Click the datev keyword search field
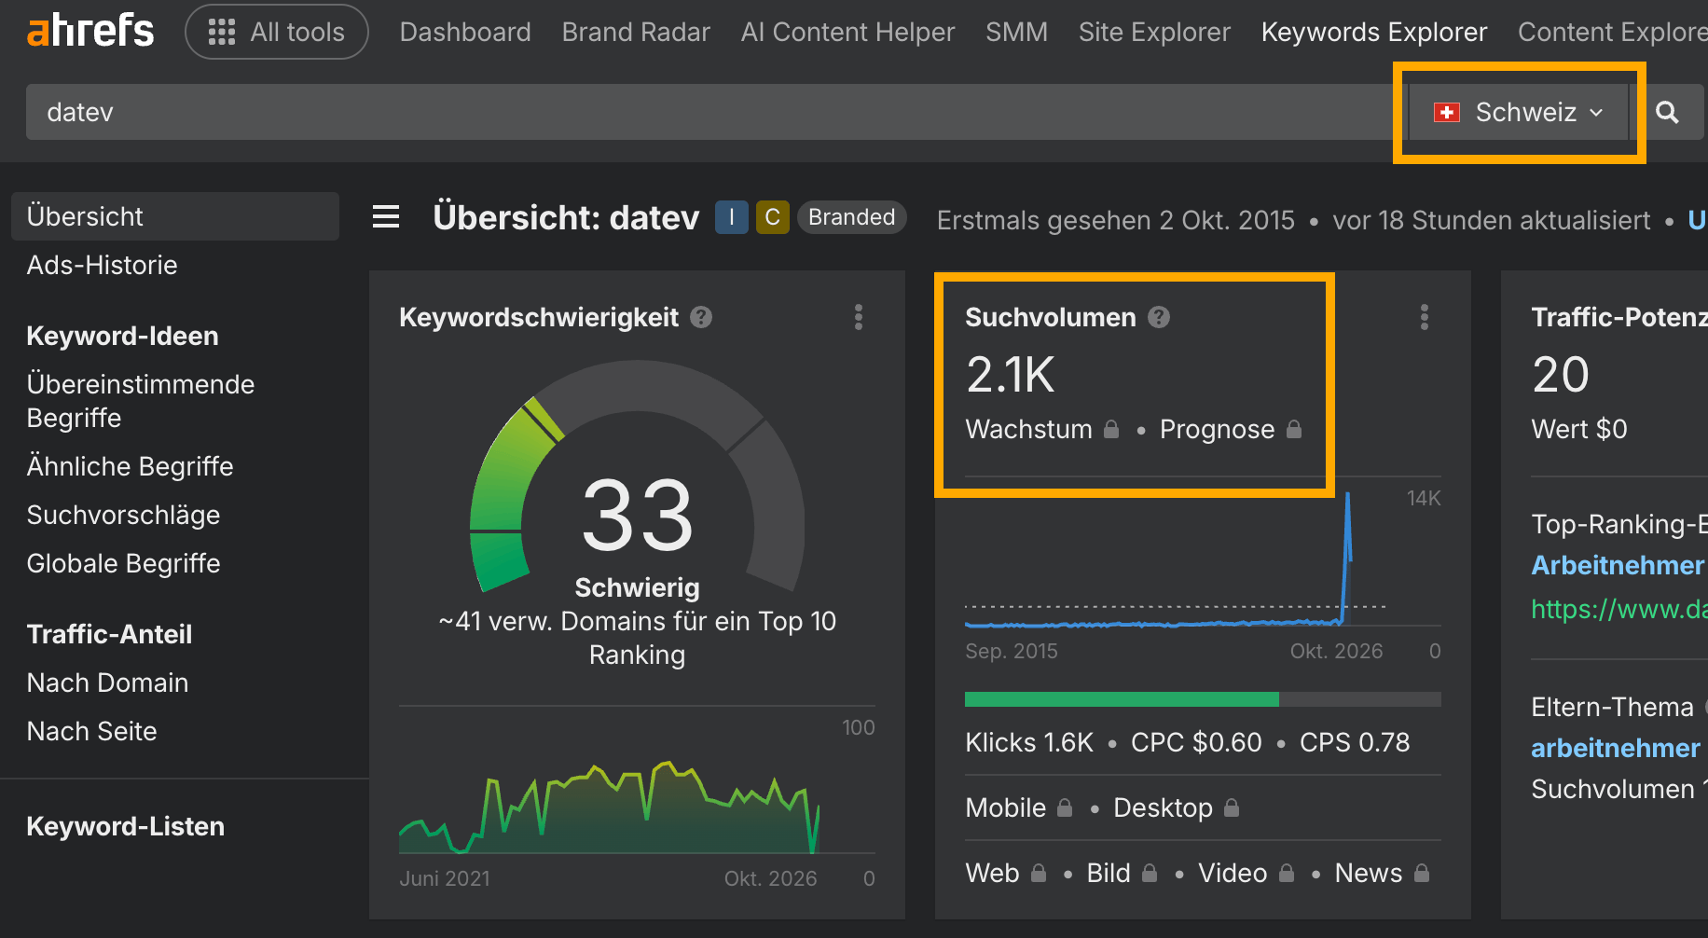Image resolution: width=1708 pixels, height=938 pixels. click(x=717, y=112)
